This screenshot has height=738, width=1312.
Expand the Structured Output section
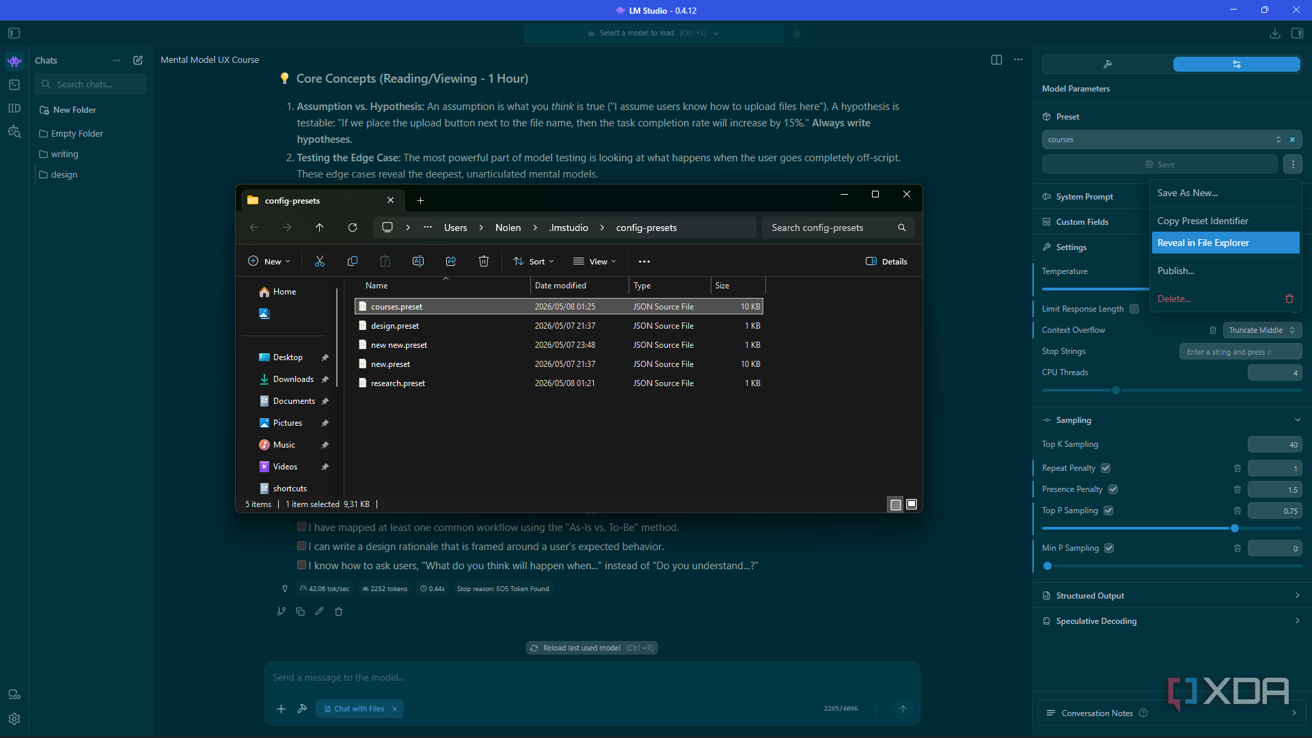(1172, 596)
